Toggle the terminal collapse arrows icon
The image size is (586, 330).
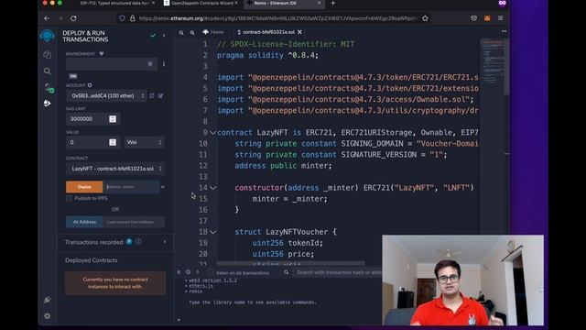[x=179, y=272]
